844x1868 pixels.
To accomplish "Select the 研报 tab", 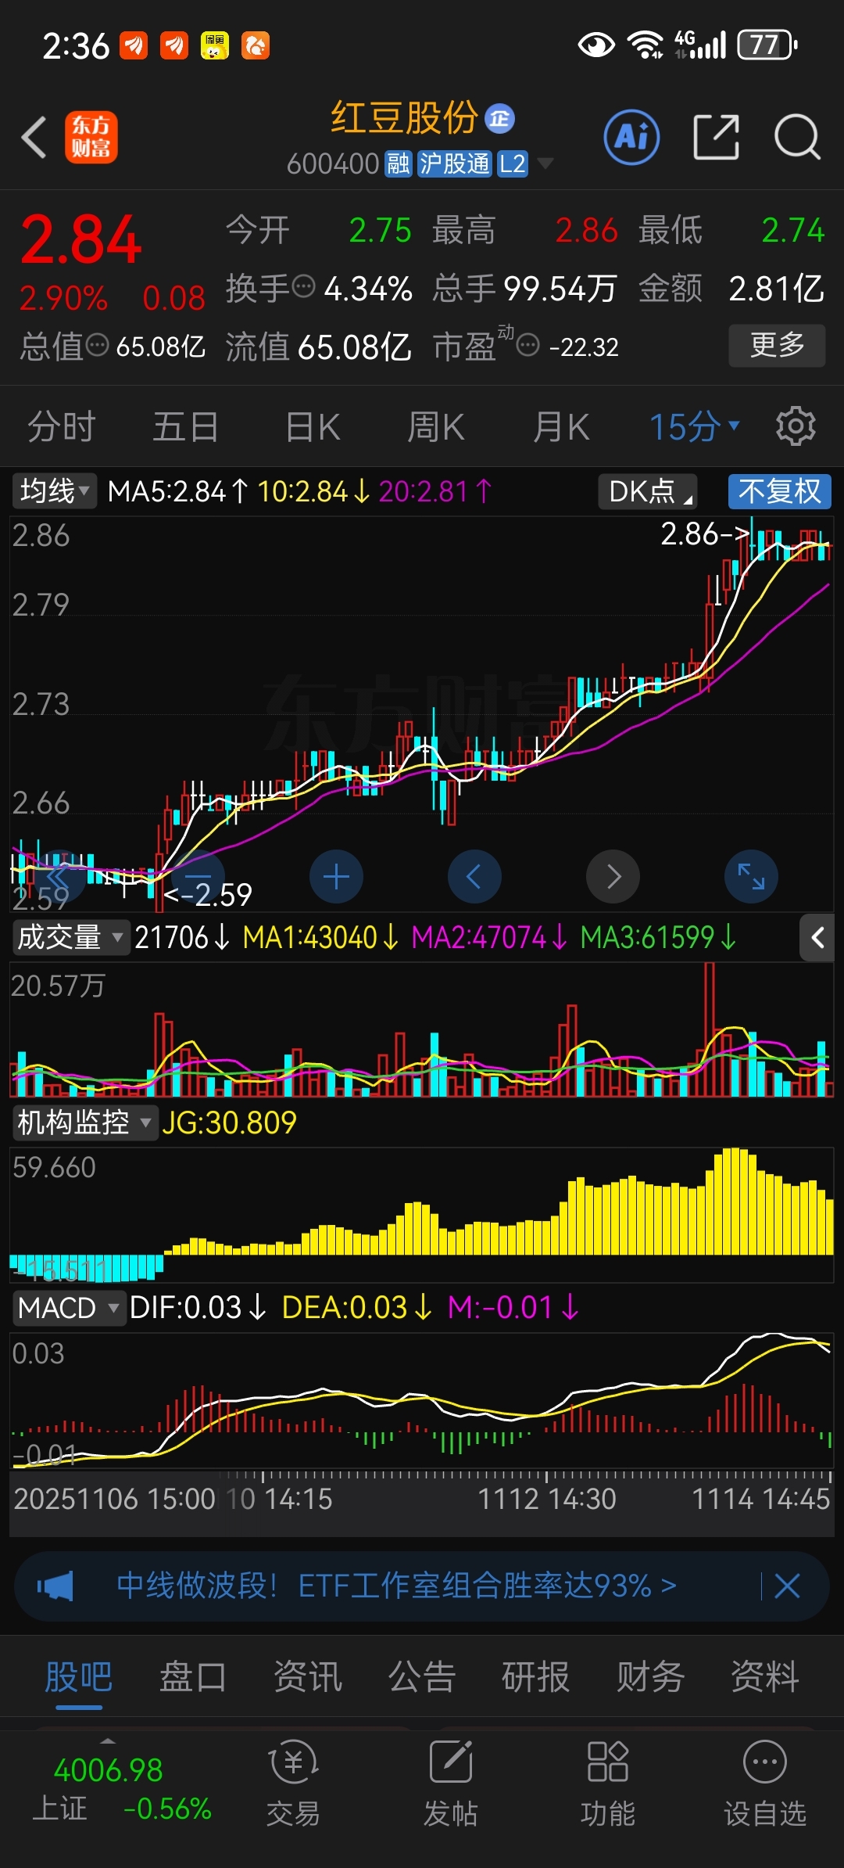I will click(535, 1677).
